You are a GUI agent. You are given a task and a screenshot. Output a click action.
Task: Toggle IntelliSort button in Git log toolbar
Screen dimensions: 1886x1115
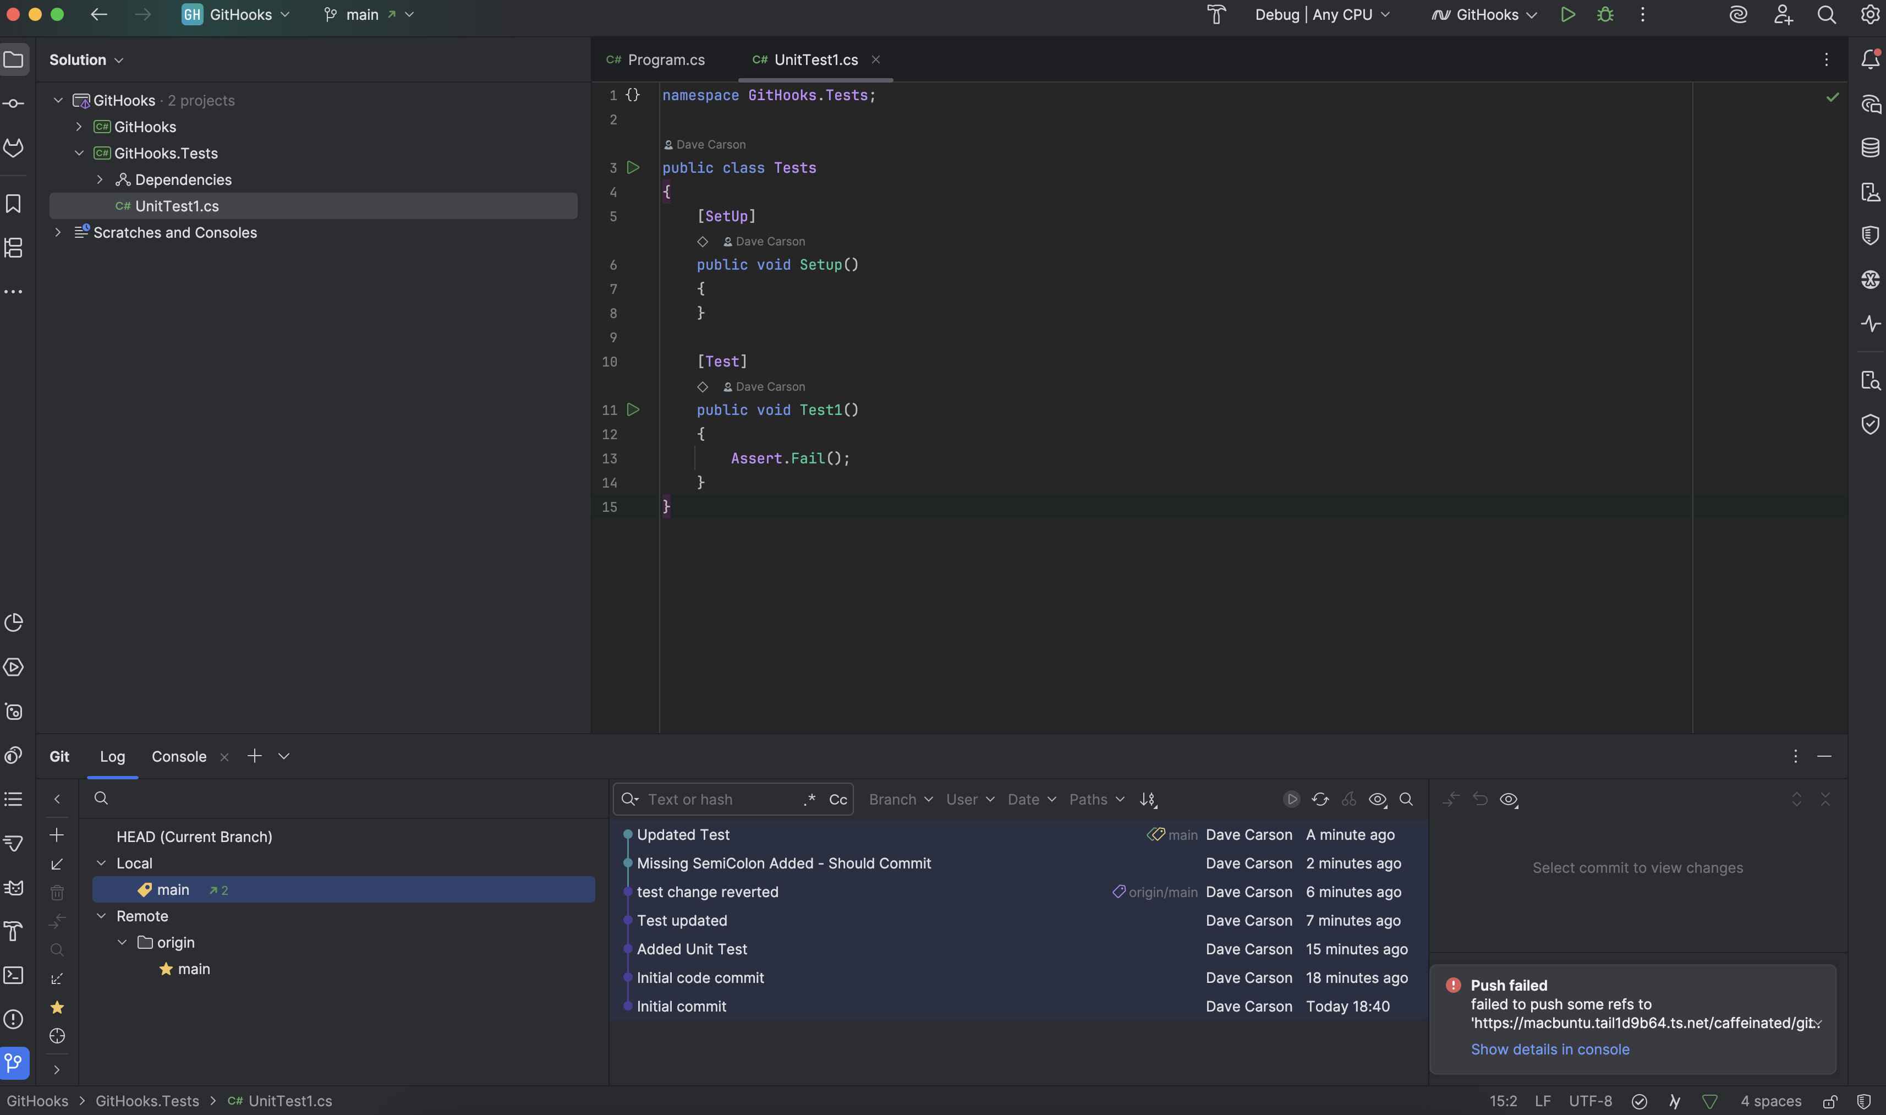point(1148,800)
